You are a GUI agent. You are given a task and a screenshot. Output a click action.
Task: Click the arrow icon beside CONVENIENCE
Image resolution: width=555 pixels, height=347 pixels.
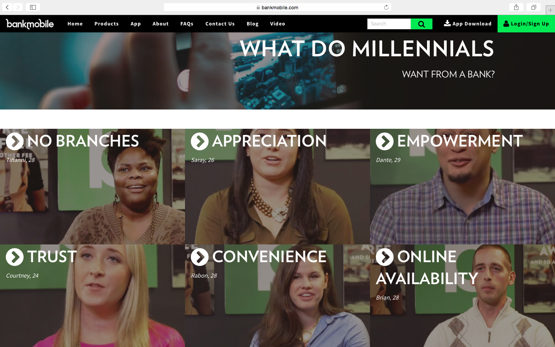coord(200,257)
